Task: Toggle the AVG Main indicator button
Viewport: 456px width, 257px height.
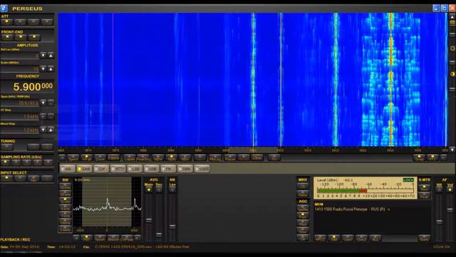Action: tap(149, 190)
